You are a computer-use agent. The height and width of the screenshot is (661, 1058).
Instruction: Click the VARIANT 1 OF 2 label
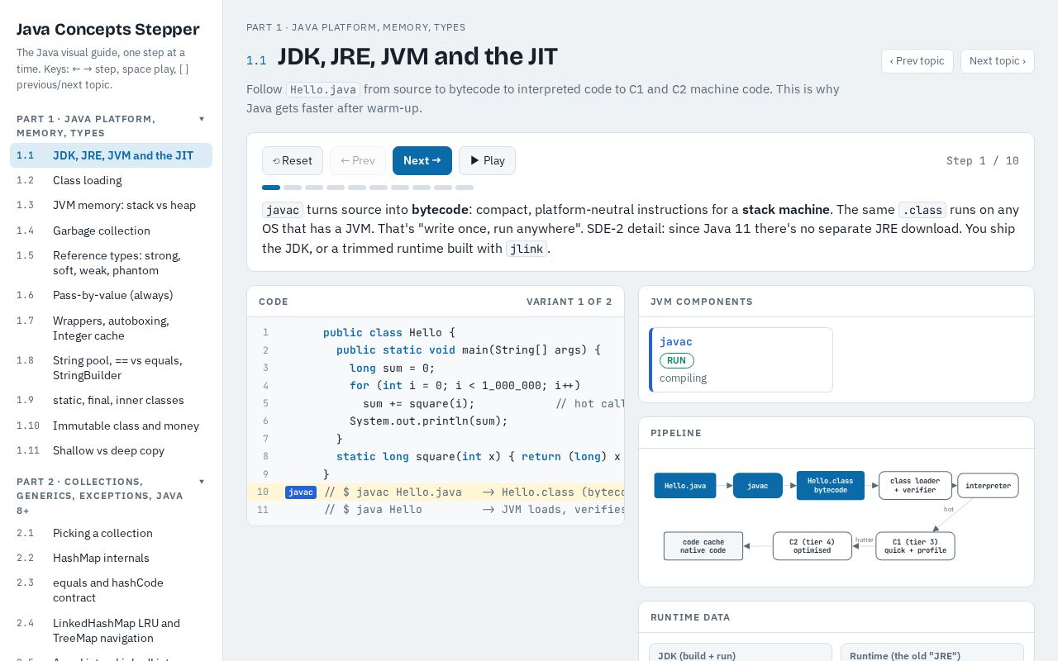point(570,302)
